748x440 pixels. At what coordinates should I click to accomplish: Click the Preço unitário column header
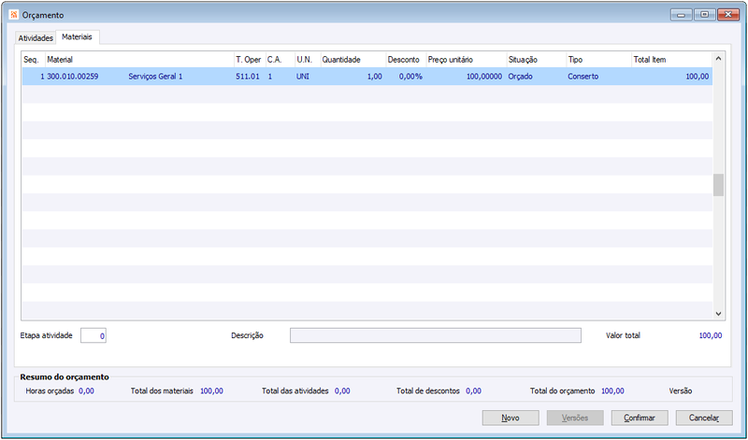(x=467, y=60)
